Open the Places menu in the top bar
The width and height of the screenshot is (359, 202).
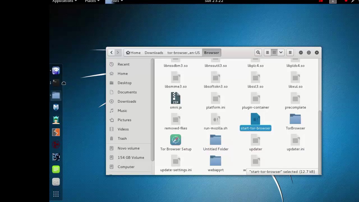pyautogui.click(x=92, y=1)
